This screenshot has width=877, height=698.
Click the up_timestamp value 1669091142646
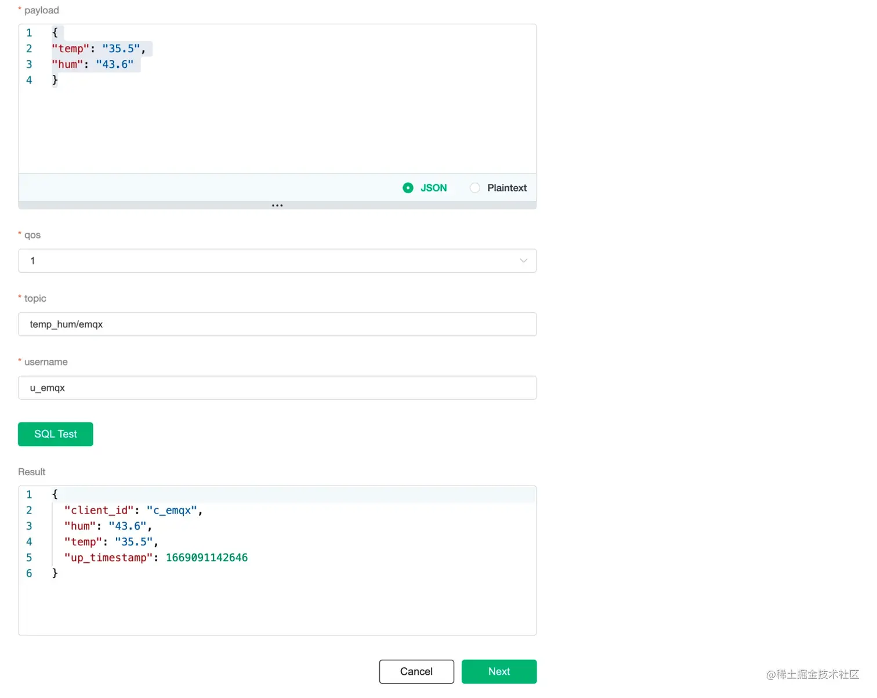pos(206,558)
